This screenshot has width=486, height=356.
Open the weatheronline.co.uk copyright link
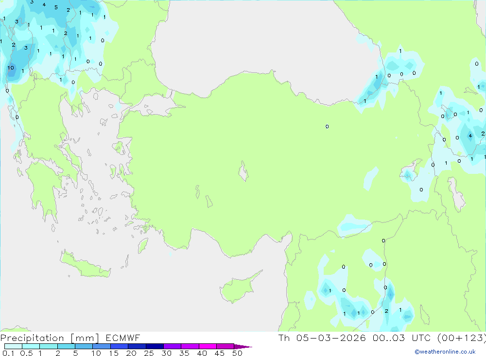pyautogui.click(x=445, y=352)
